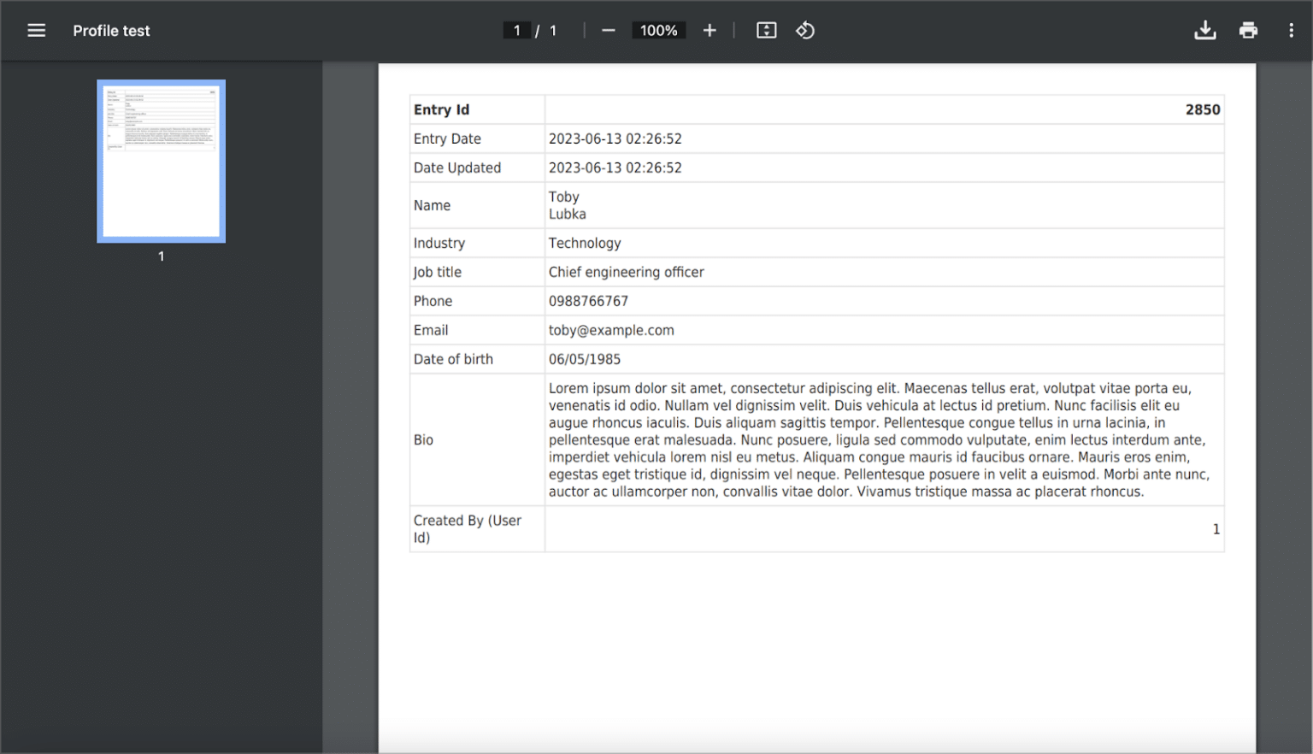Select the Date of birth value
Screen dimensions: 1313x754
[x=585, y=359]
